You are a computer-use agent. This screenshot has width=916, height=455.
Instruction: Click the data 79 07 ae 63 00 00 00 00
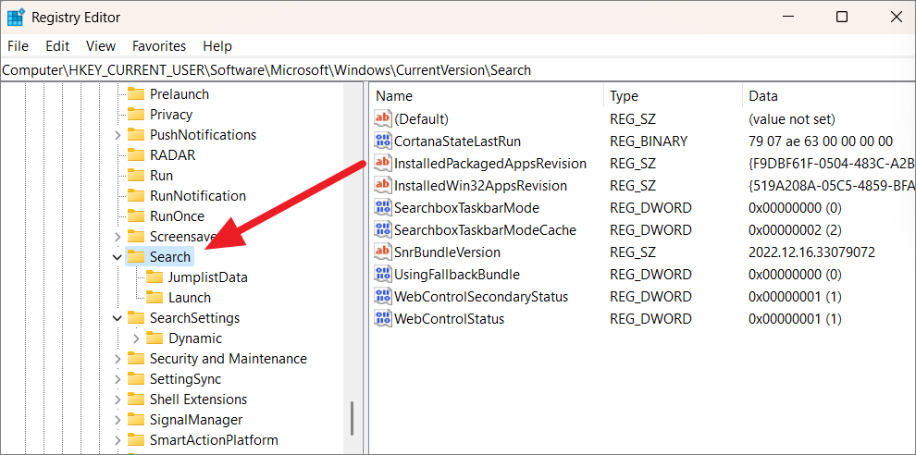pyautogui.click(x=820, y=141)
